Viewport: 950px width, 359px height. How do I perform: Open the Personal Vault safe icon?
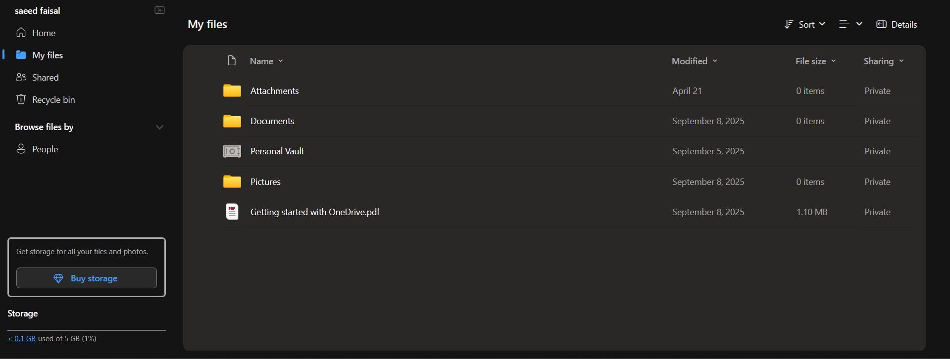232,151
